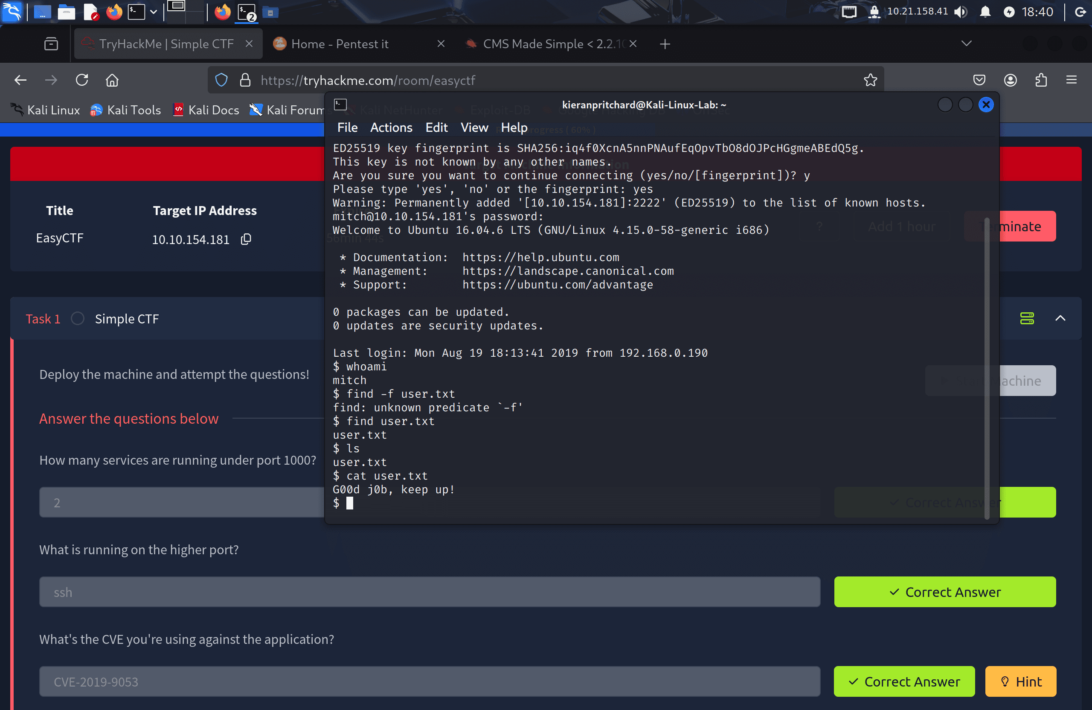Image resolution: width=1092 pixels, height=710 pixels.
Task: Expand the list all tabs chevron
Action: pos(966,44)
